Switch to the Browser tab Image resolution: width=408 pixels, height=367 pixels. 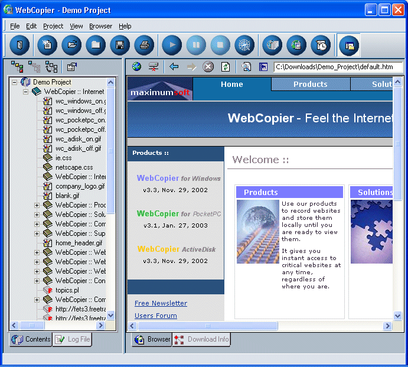tap(152, 339)
